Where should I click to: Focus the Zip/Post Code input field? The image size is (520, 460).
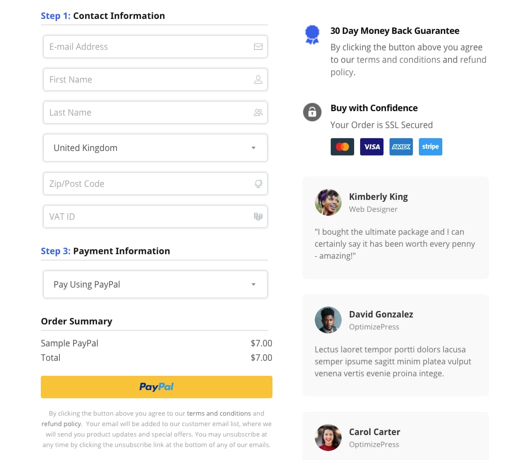tap(155, 183)
